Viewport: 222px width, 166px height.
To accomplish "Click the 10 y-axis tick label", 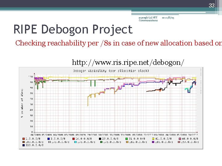I will coord(31,127).
